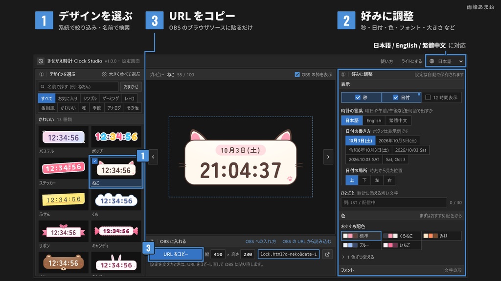Viewport: 501px width, 281px height.
Task: Choose date format 2026年10月3日(土)
Action: (397, 140)
